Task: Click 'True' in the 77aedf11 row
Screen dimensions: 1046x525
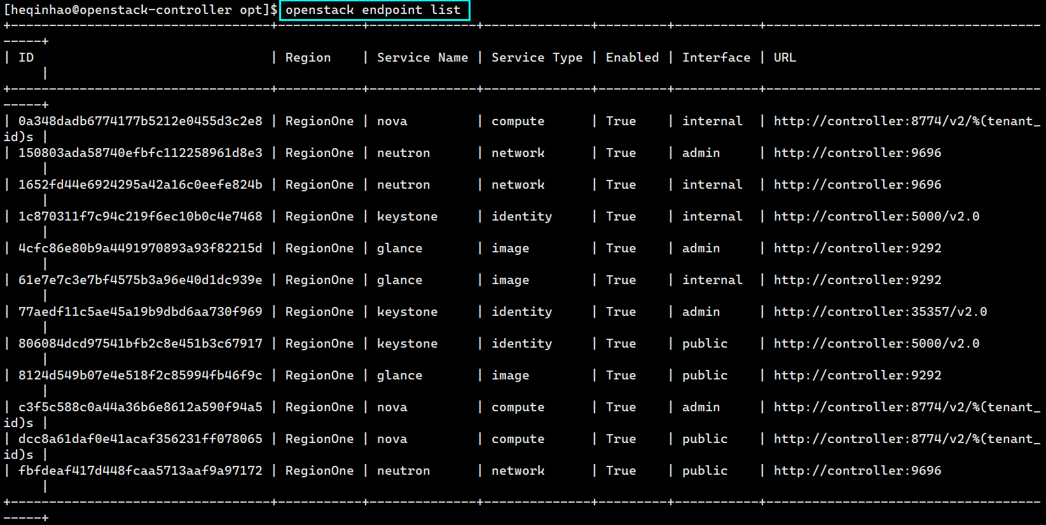Action: (x=621, y=312)
